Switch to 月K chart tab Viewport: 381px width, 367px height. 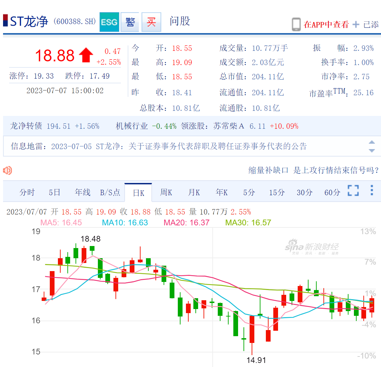pos(194,192)
